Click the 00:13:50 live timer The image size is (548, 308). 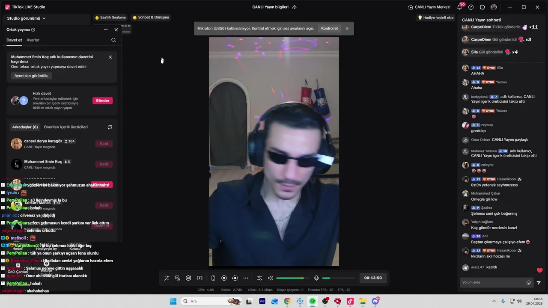point(373,278)
